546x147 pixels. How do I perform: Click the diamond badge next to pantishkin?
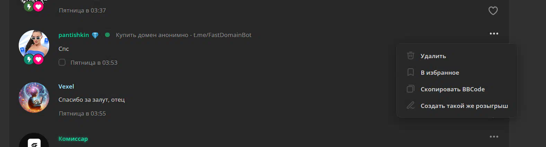pyautogui.click(x=95, y=35)
